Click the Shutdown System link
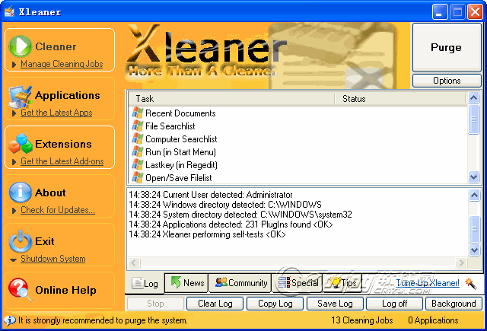The height and width of the screenshot is (331, 487). [53, 259]
